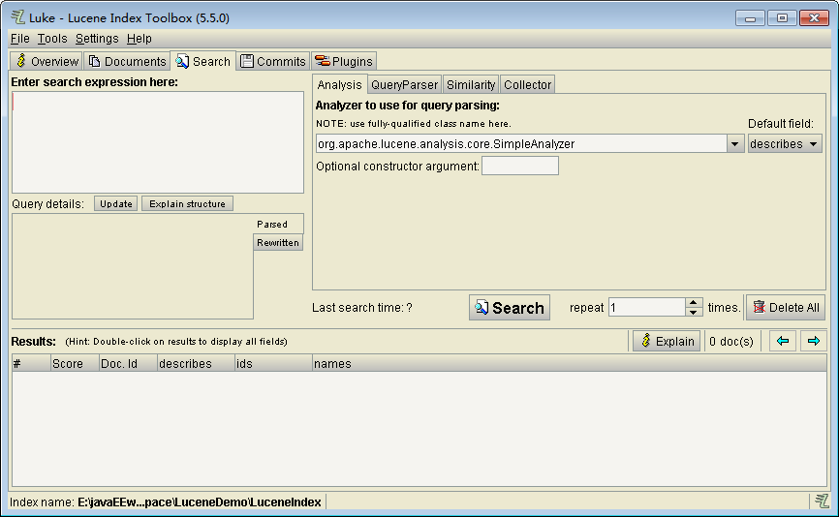Open the Plugins tab

pyautogui.click(x=344, y=61)
